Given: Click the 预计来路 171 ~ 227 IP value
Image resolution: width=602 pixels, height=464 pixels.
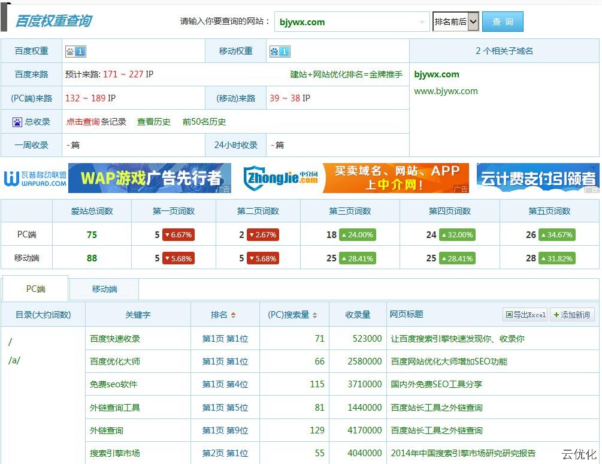Looking at the screenshot, I should 109,74.
